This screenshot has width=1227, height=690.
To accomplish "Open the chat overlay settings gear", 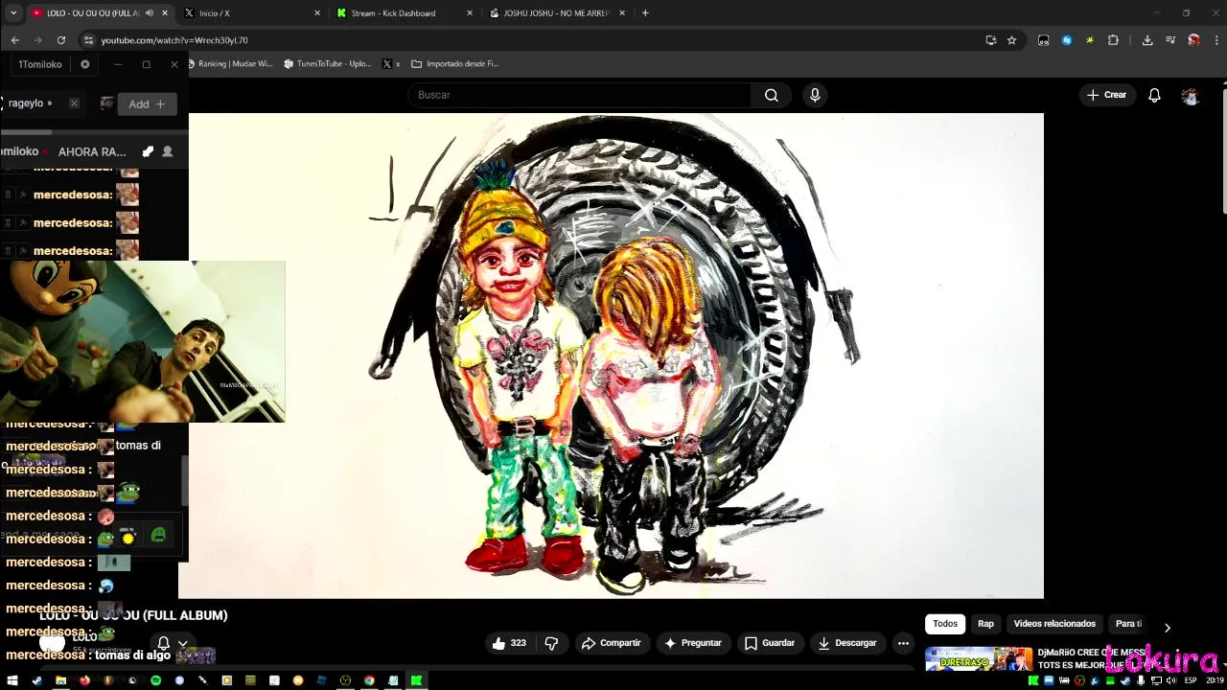I will coord(84,64).
